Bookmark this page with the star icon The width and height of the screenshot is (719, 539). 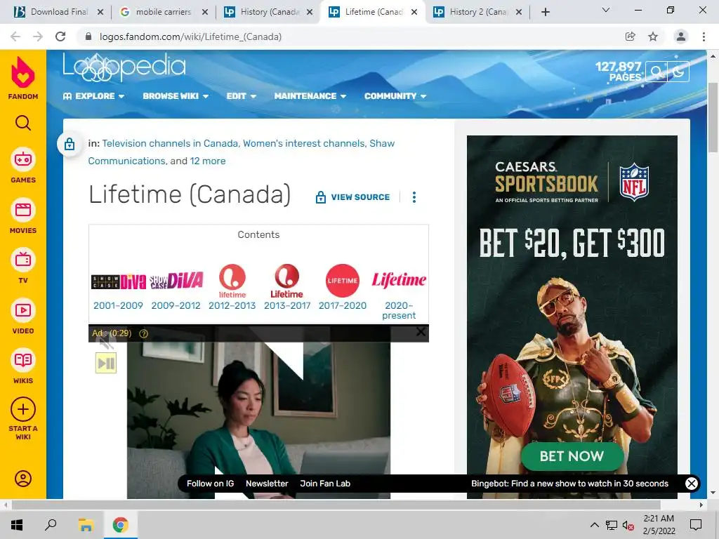point(653,36)
